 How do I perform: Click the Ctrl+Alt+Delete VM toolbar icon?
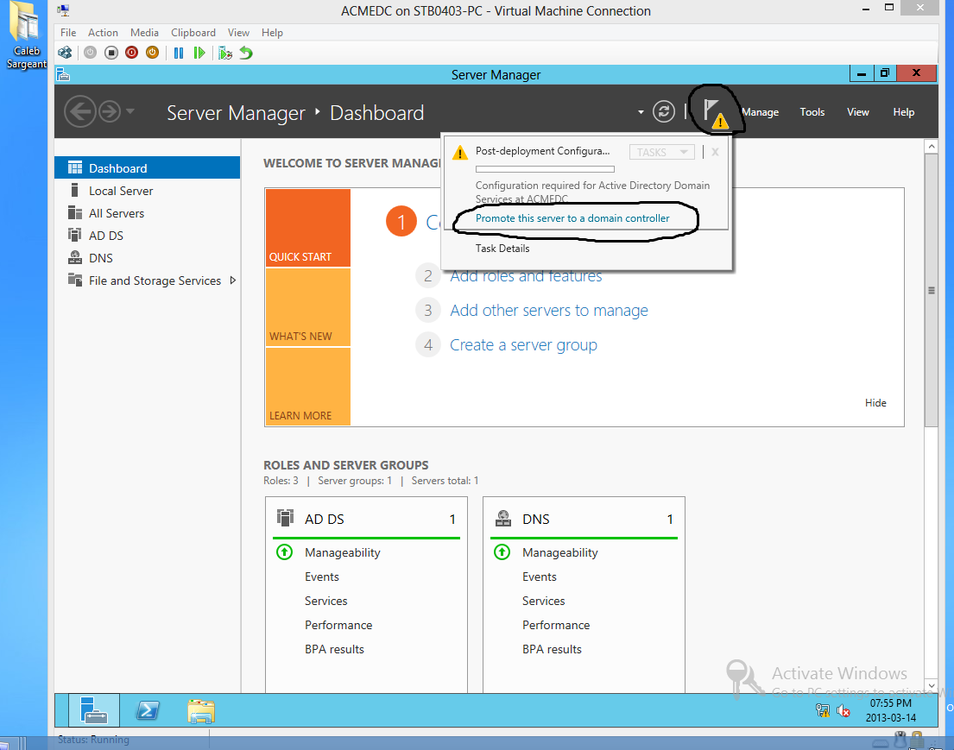(x=65, y=53)
